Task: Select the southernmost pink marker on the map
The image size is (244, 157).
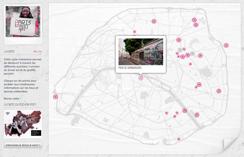Action: coord(179,139)
